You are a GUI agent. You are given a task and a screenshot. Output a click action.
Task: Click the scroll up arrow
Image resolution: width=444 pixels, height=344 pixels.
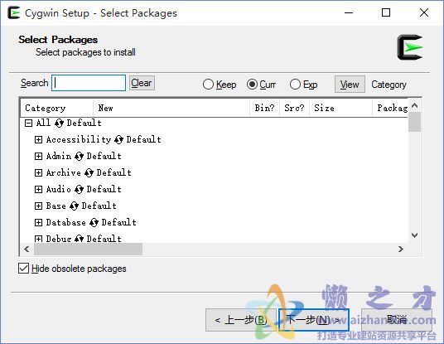point(414,106)
